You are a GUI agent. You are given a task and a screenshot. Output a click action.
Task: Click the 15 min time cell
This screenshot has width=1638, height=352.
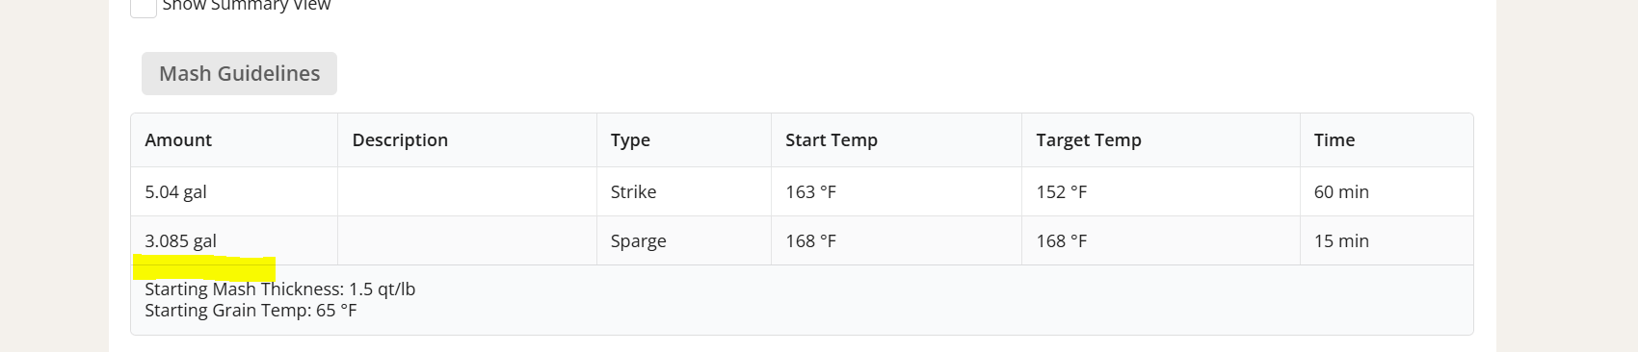[1387, 241]
